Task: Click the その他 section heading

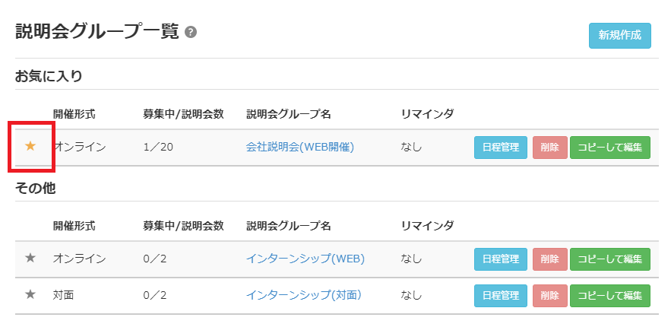Action: point(35,188)
